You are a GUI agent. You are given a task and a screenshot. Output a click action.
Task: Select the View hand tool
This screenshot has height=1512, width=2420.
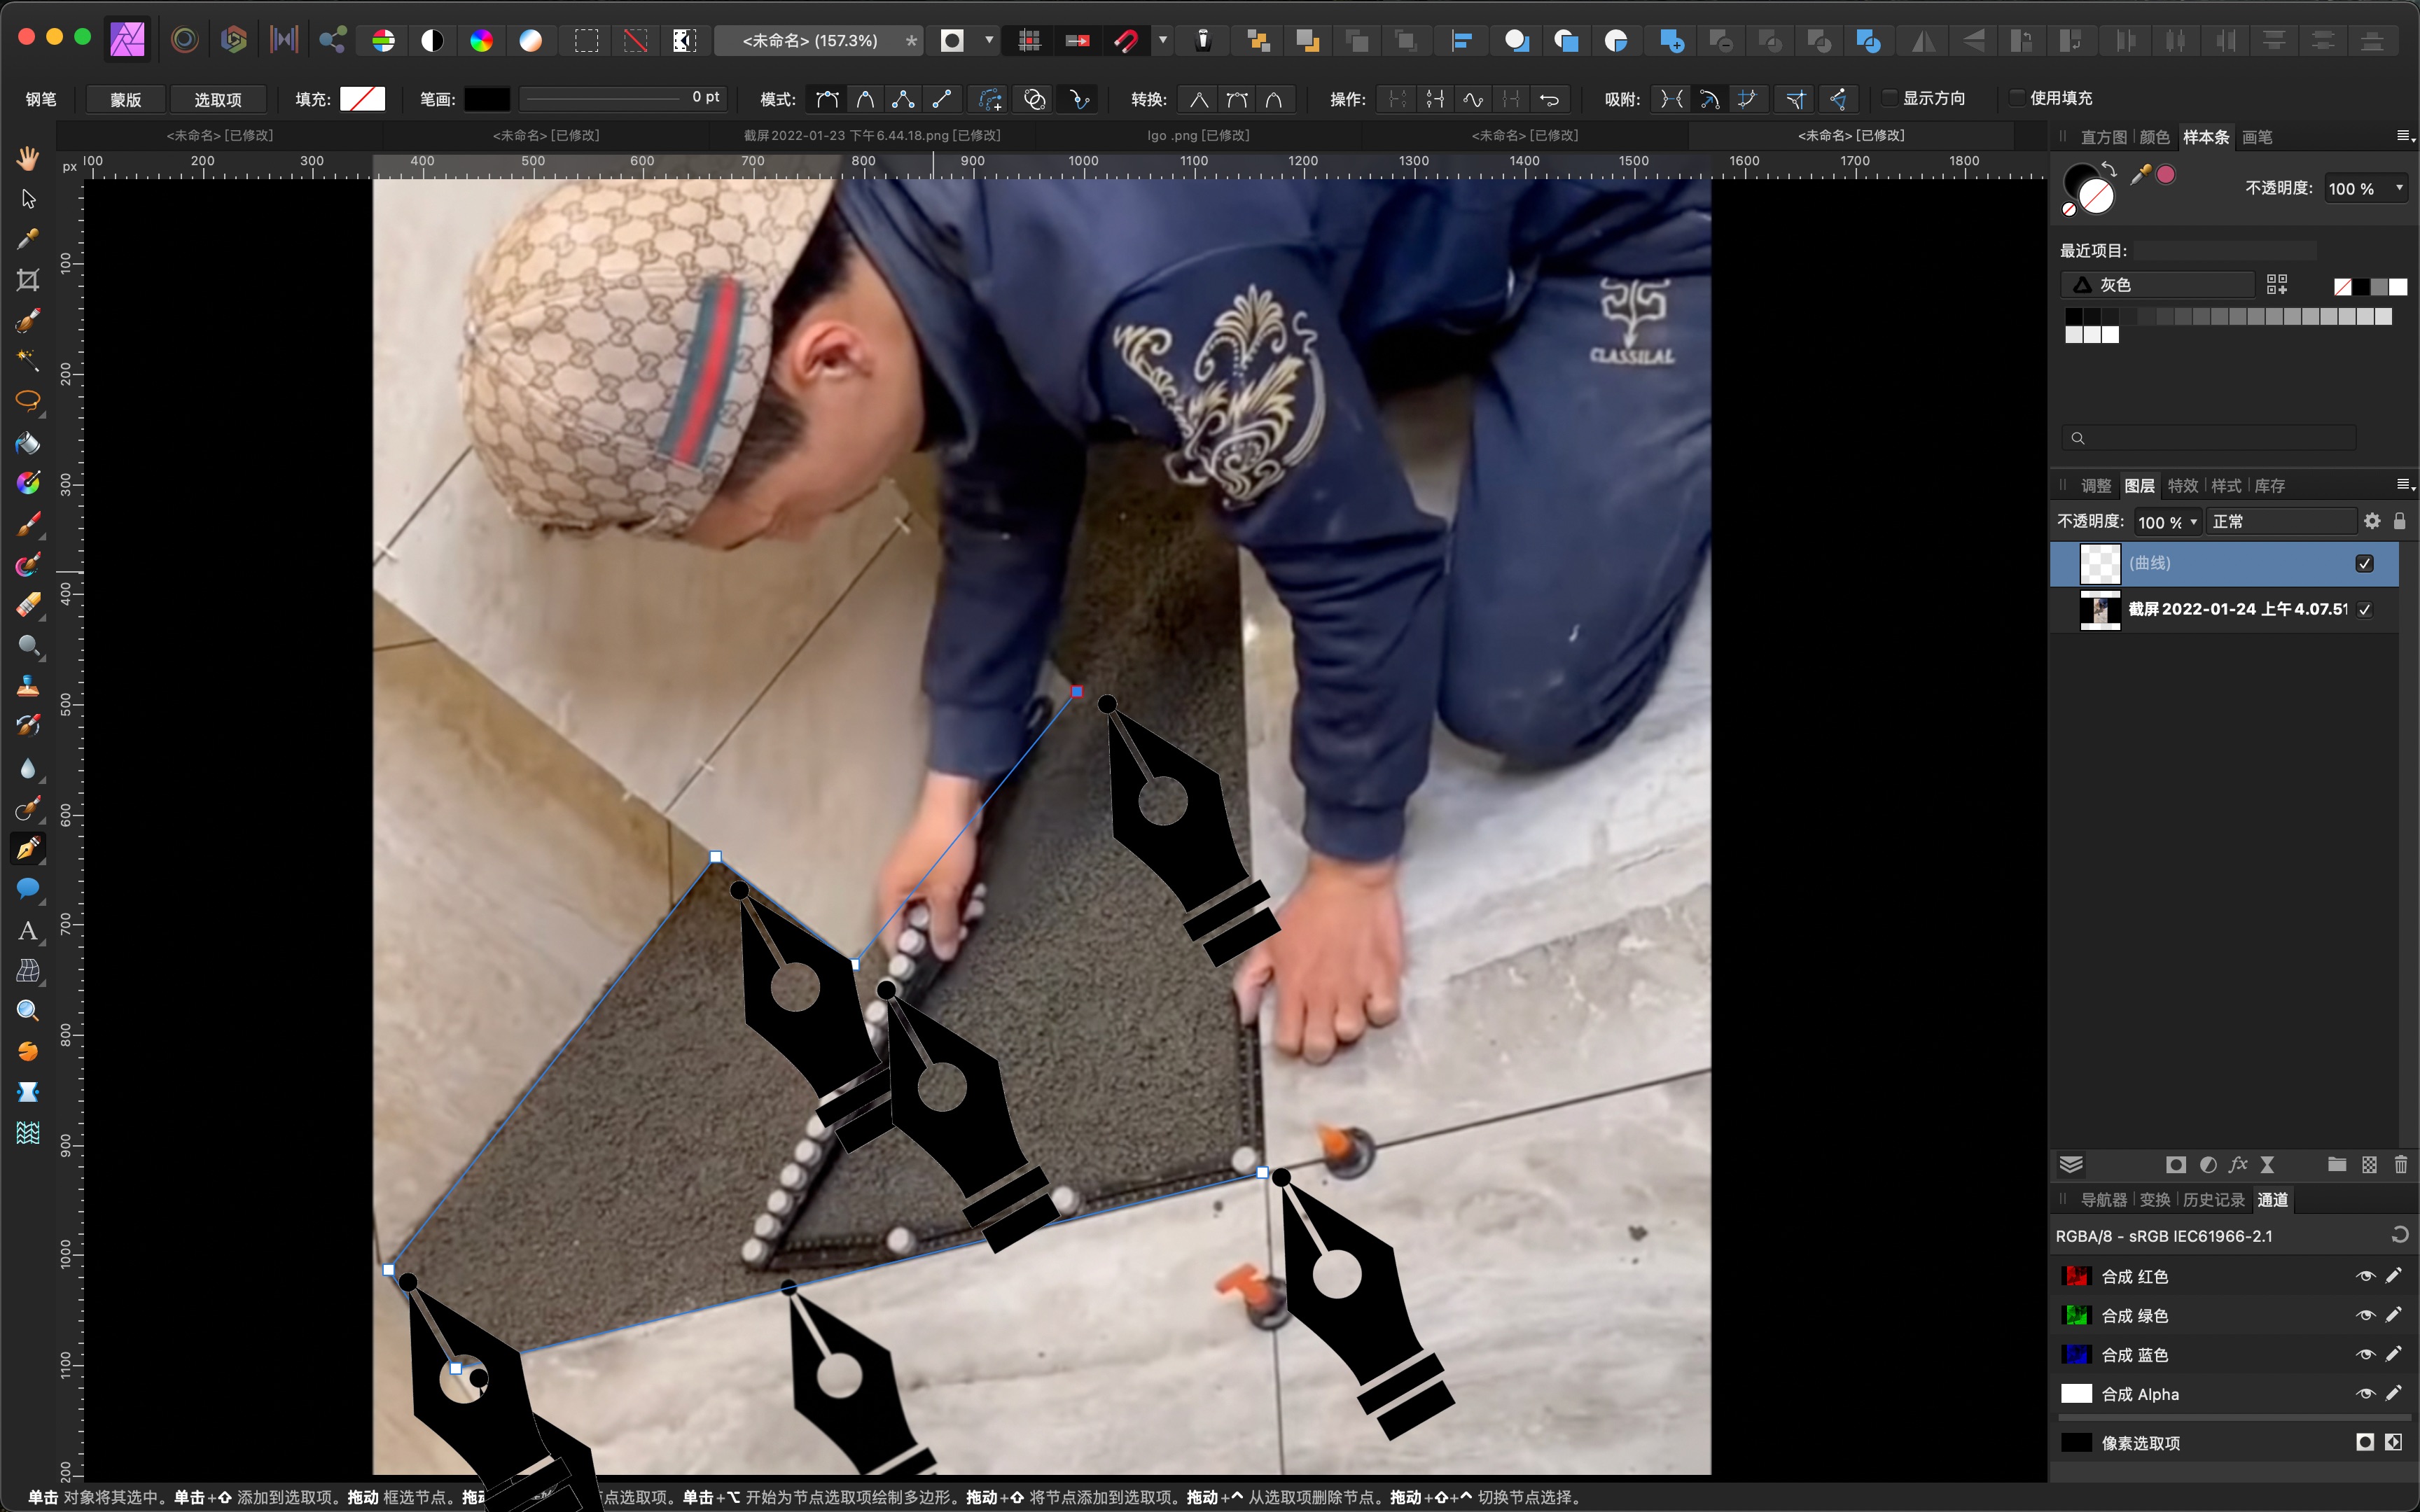pyautogui.click(x=28, y=158)
